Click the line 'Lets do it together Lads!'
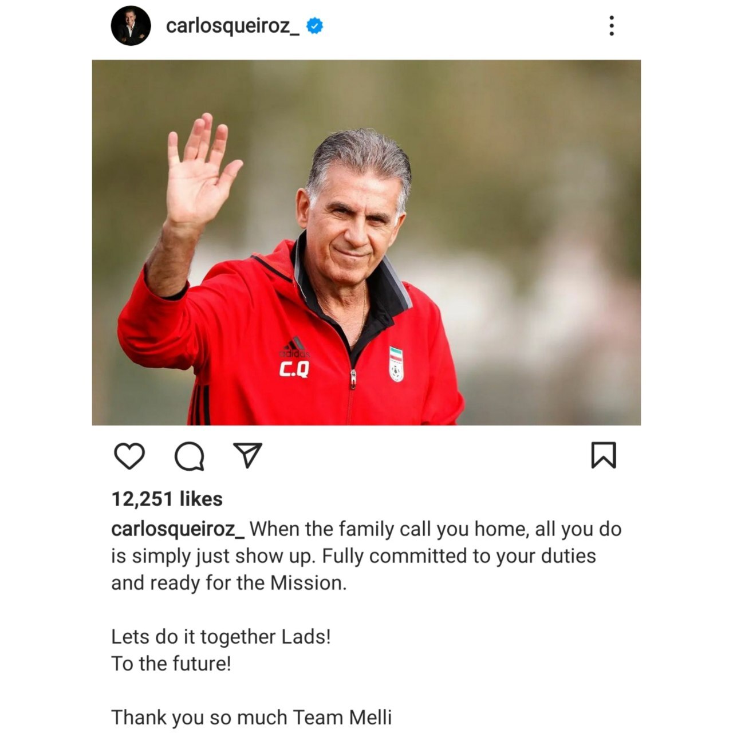The height and width of the screenshot is (733, 733). click(x=221, y=637)
